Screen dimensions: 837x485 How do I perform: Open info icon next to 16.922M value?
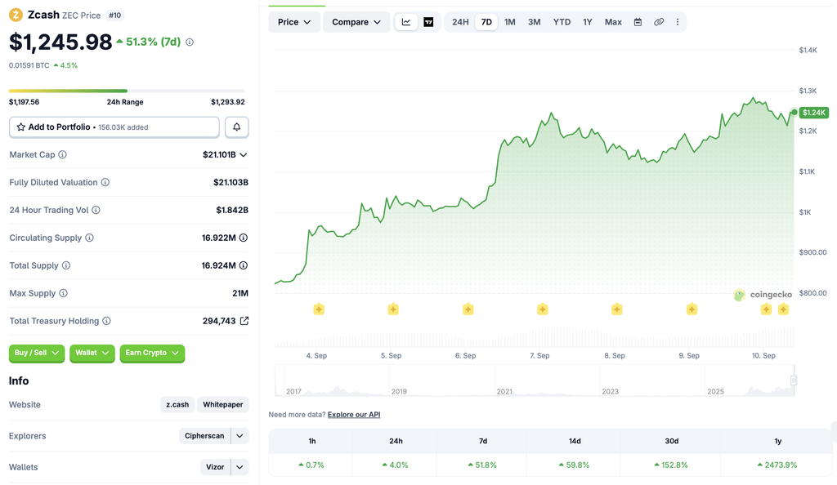(244, 238)
